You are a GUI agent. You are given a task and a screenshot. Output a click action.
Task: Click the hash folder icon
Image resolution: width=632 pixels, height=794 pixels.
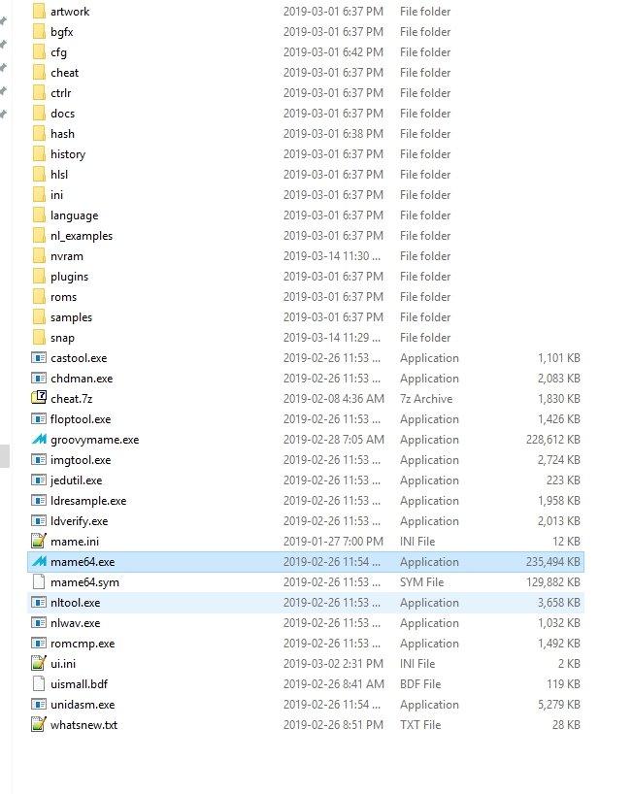click(x=39, y=133)
